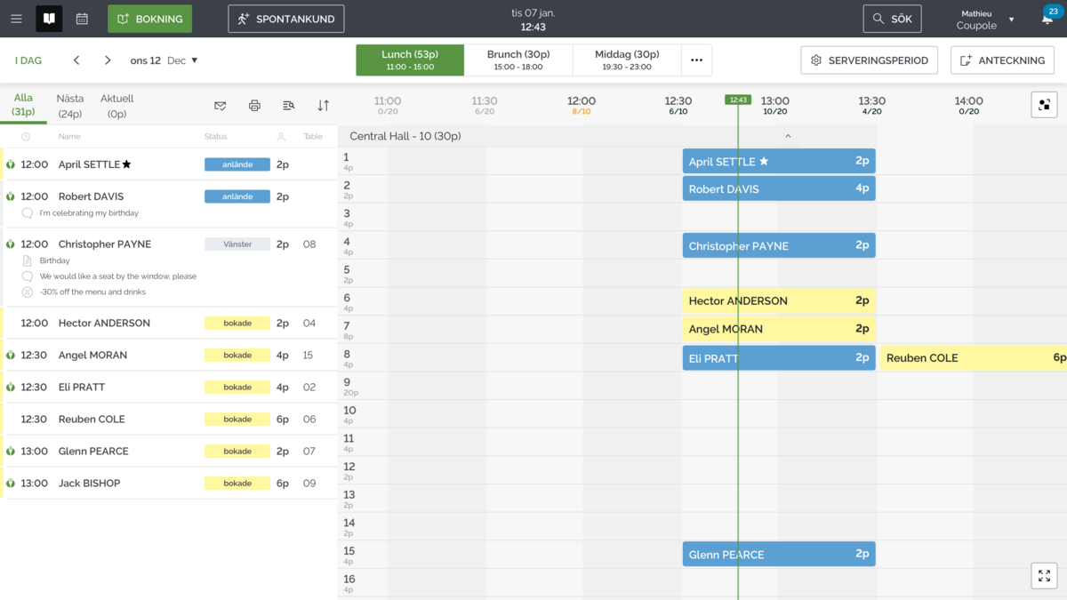Open Jack BISHOP's bokade status badge
The height and width of the screenshot is (600, 1067).
pyautogui.click(x=237, y=483)
